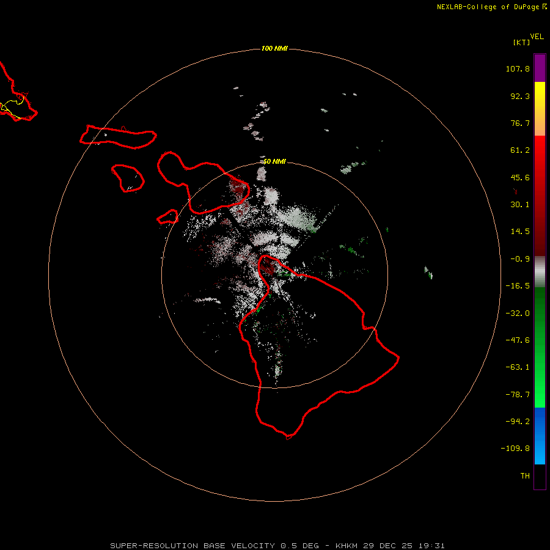Image resolution: width=550 pixels, height=550 pixels.
Task: Click the [KT] units label
Action: pyautogui.click(x=521, y=42)
